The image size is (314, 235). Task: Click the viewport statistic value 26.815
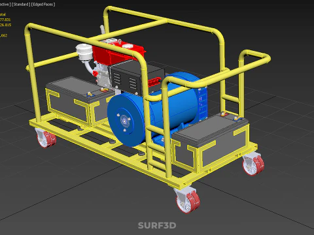pyautogui.click(x=5, y=25)
